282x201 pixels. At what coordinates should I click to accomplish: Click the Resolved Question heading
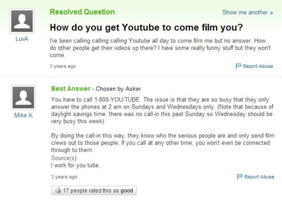[x=82, y=12]
